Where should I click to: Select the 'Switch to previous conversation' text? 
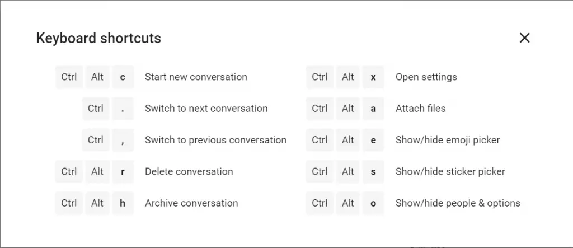[x=215, y=140]
